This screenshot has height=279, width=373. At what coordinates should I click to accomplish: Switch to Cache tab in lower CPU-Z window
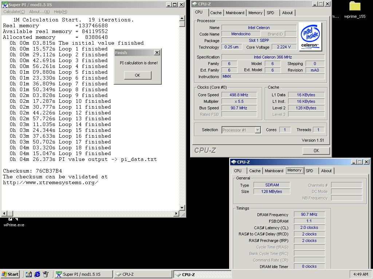[255, 171]
